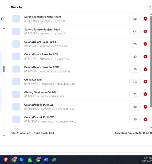This screenshot has height=164, width=152.
Task: Click quantity field showing 100
Action: coord(135,31)
